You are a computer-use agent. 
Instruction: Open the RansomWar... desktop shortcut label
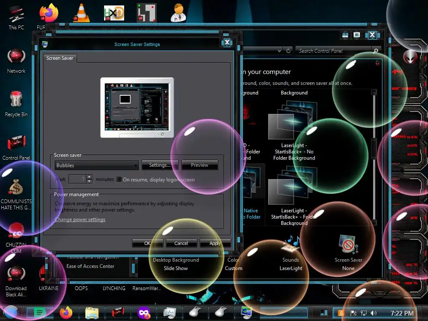(147, 288)
